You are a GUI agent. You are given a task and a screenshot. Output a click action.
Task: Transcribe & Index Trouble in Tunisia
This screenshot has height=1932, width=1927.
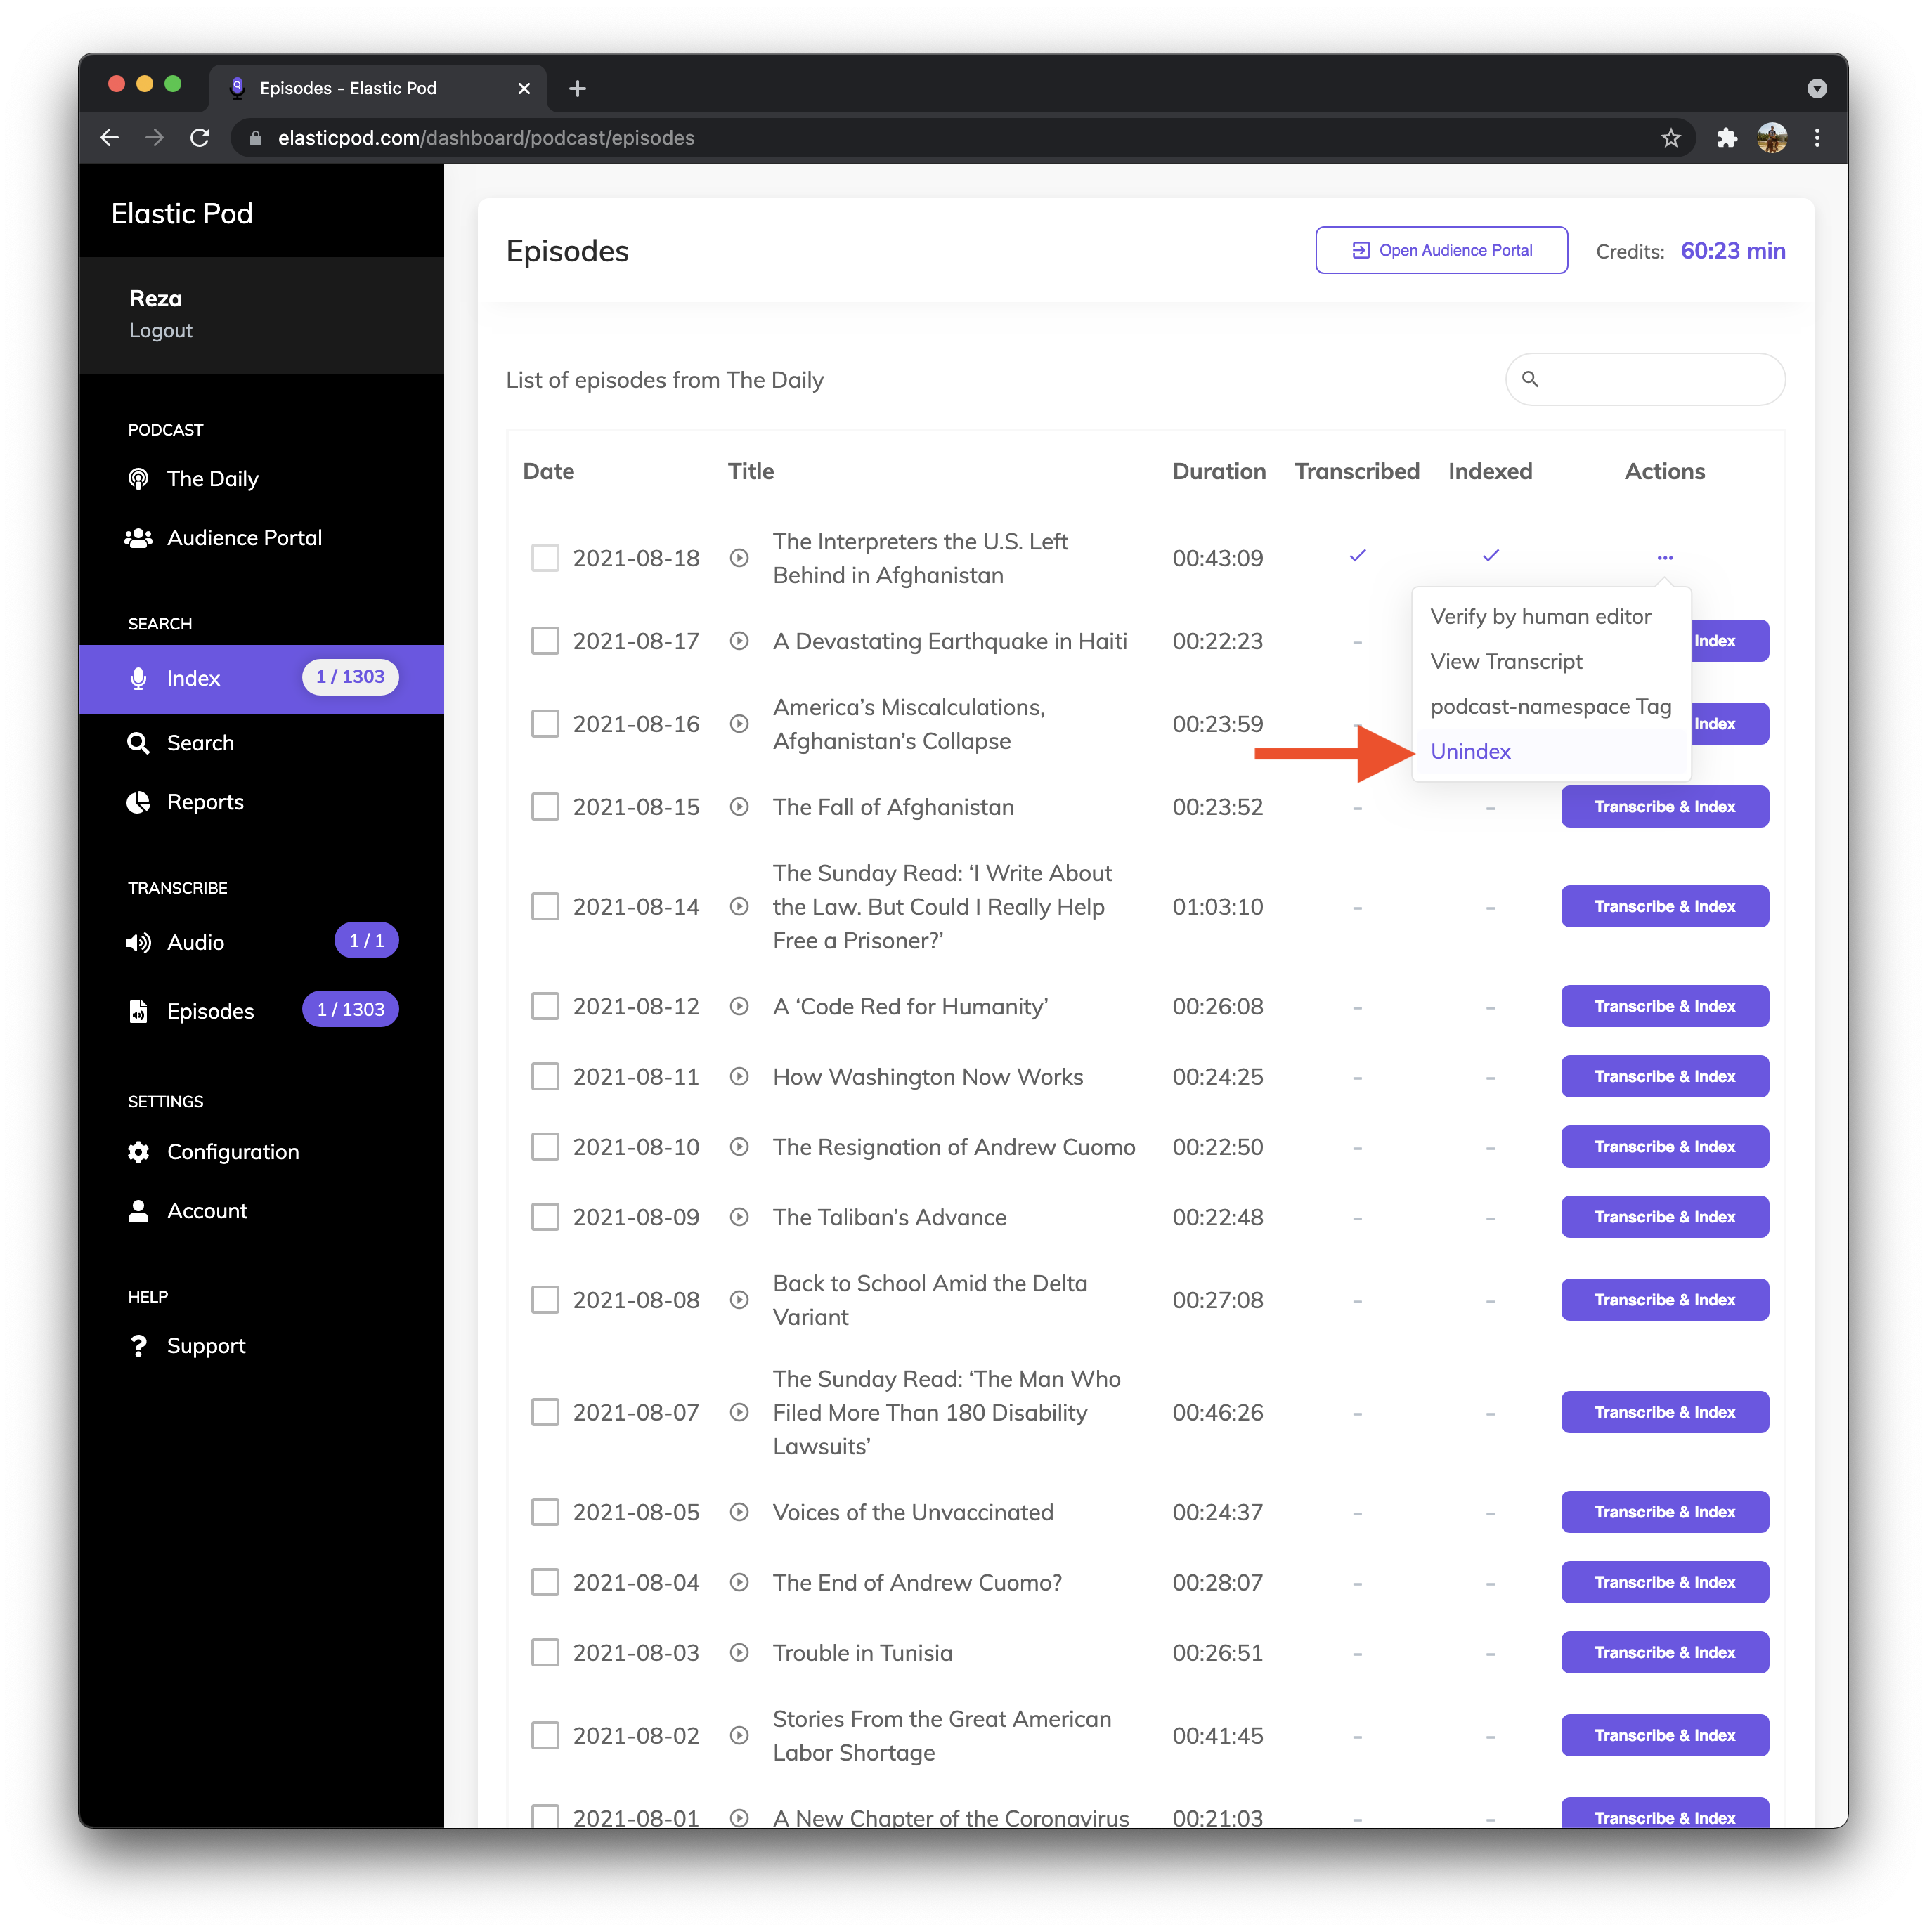tap(1665, 1653)
